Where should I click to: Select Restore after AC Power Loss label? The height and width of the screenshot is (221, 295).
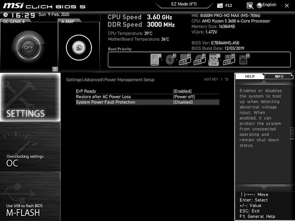point(103,97)
